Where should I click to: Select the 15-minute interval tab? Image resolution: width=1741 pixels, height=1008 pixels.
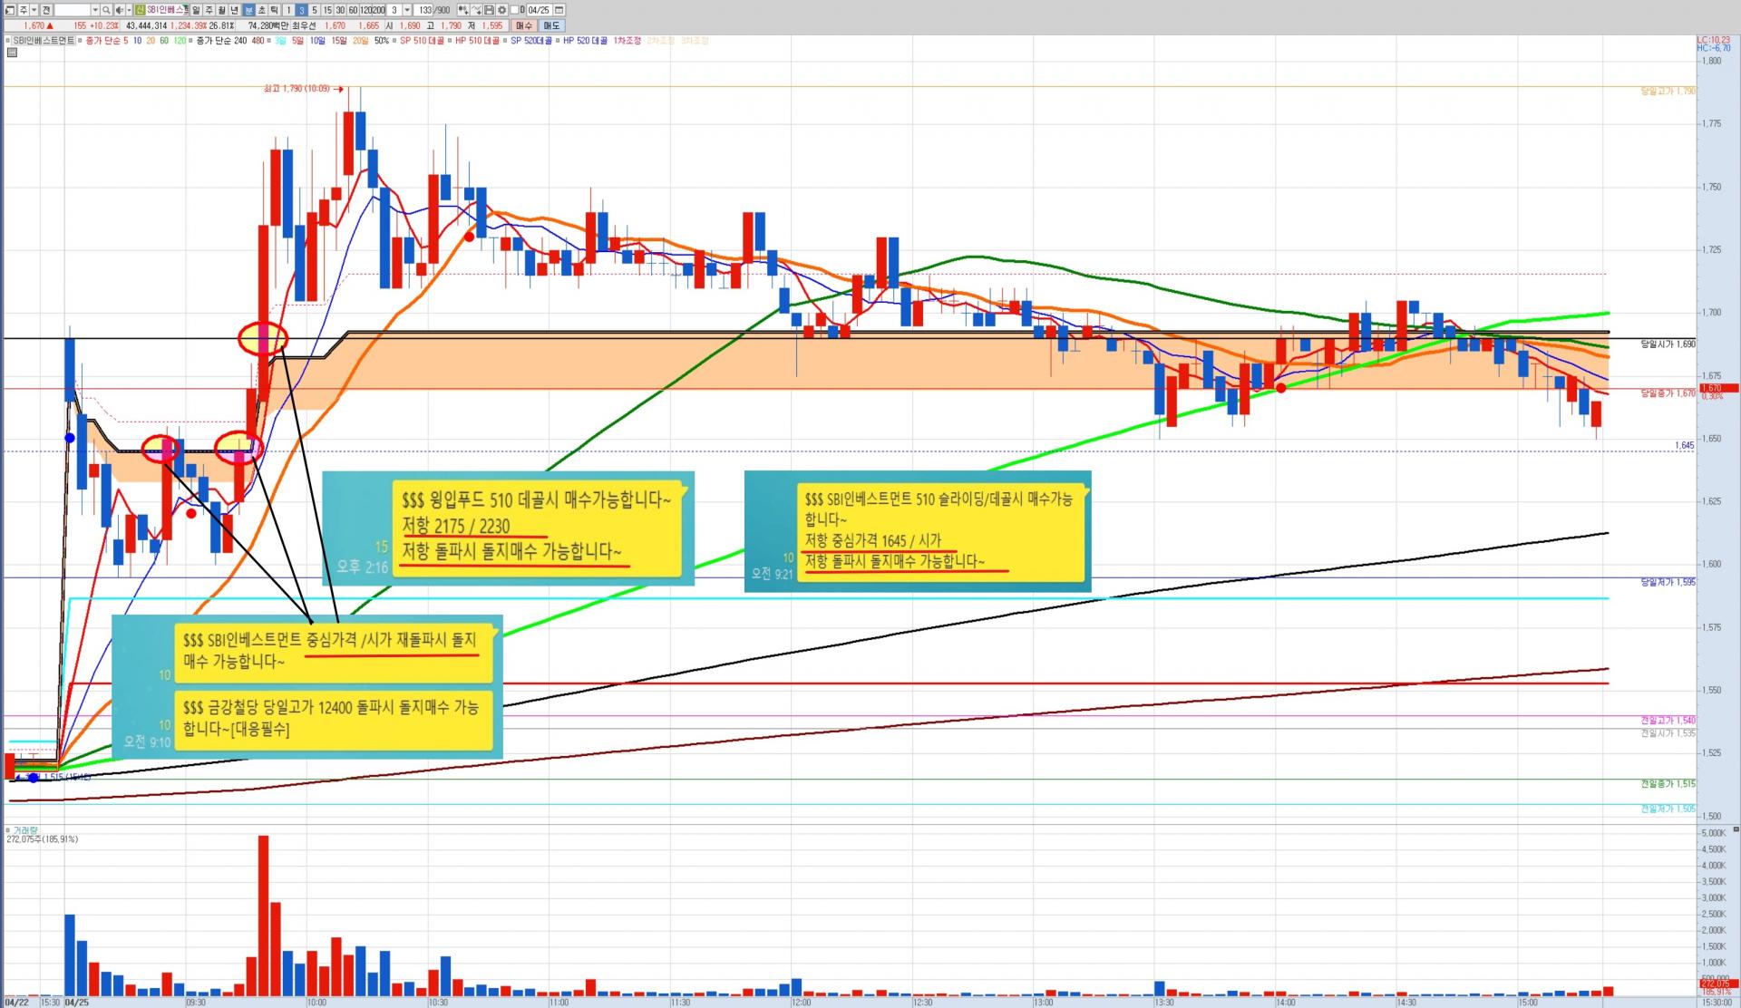(327, 10)
